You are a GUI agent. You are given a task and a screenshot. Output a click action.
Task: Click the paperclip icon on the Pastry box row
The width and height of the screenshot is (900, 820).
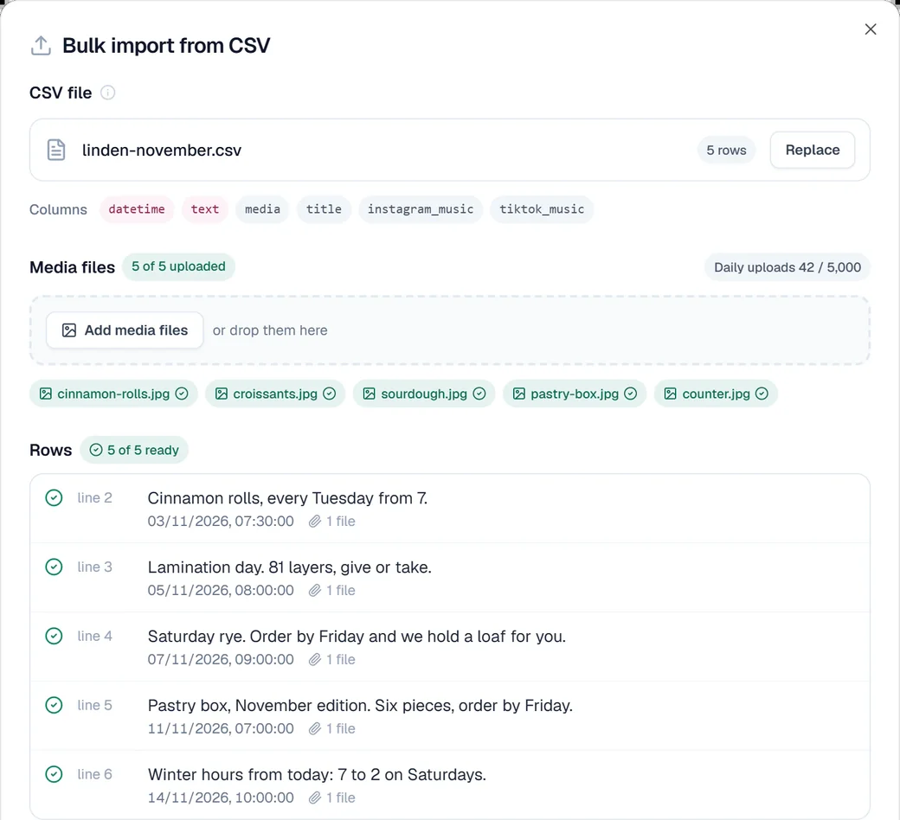click(x=314, y=729)
